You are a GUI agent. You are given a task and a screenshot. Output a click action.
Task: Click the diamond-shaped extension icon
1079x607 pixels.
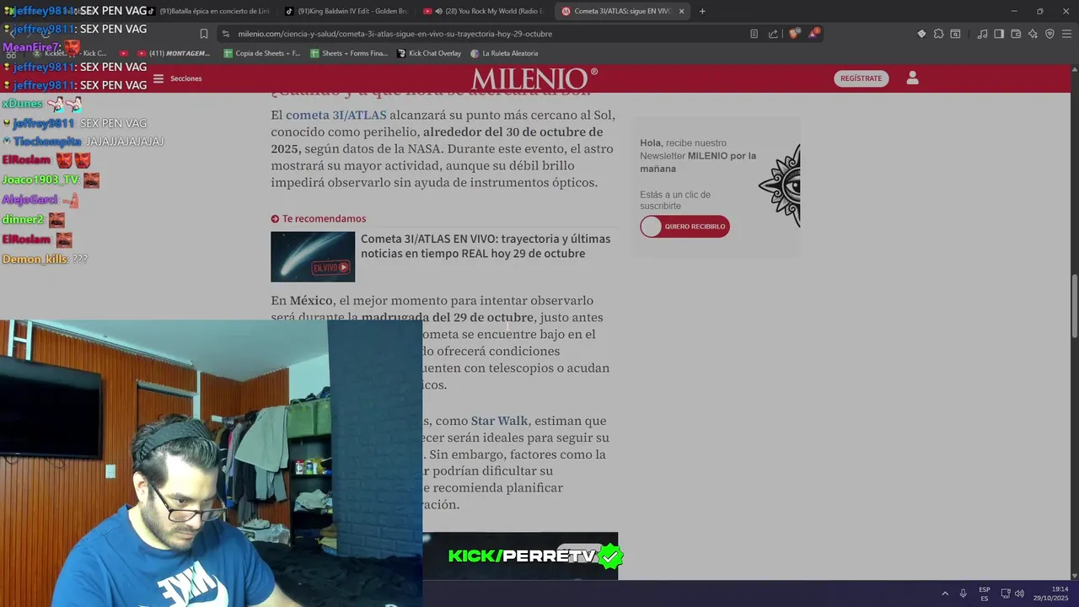[921, 34]
